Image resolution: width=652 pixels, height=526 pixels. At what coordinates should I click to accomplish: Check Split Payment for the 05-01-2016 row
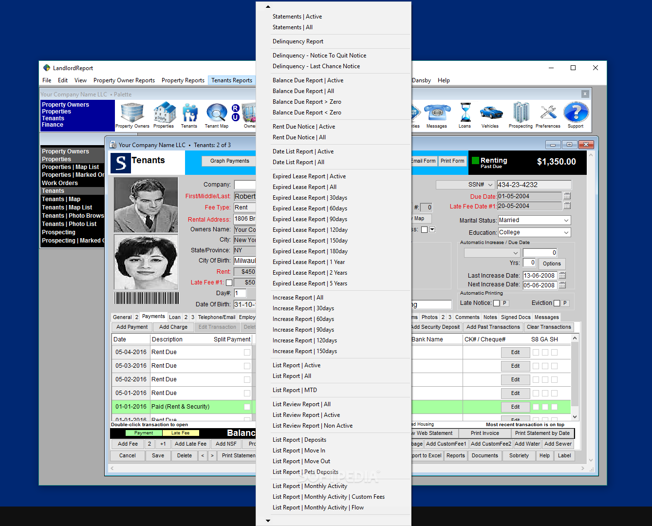[247, 393]
